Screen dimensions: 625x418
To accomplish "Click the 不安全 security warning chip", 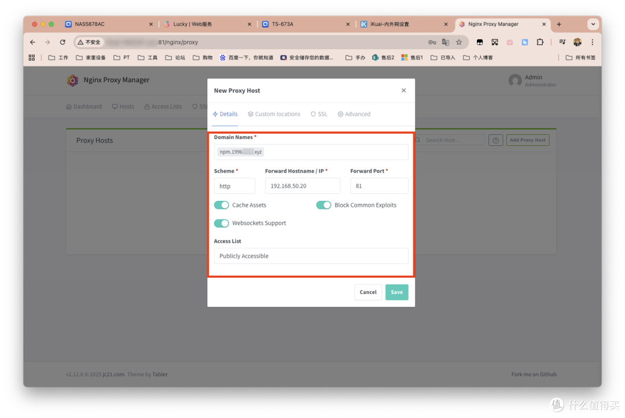I will coord(89,42).
